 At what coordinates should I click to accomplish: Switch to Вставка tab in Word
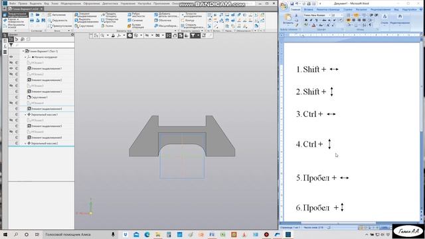[x=308, y=9]
